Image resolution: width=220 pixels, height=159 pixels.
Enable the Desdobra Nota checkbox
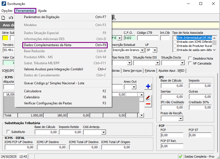tap(190, 58)
